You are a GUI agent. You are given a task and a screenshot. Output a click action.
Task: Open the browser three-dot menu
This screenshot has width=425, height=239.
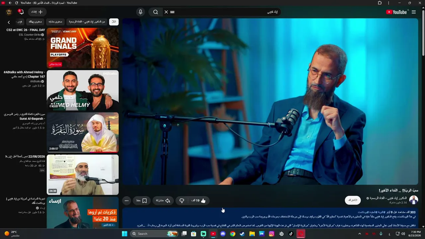(x=388, y=3)
